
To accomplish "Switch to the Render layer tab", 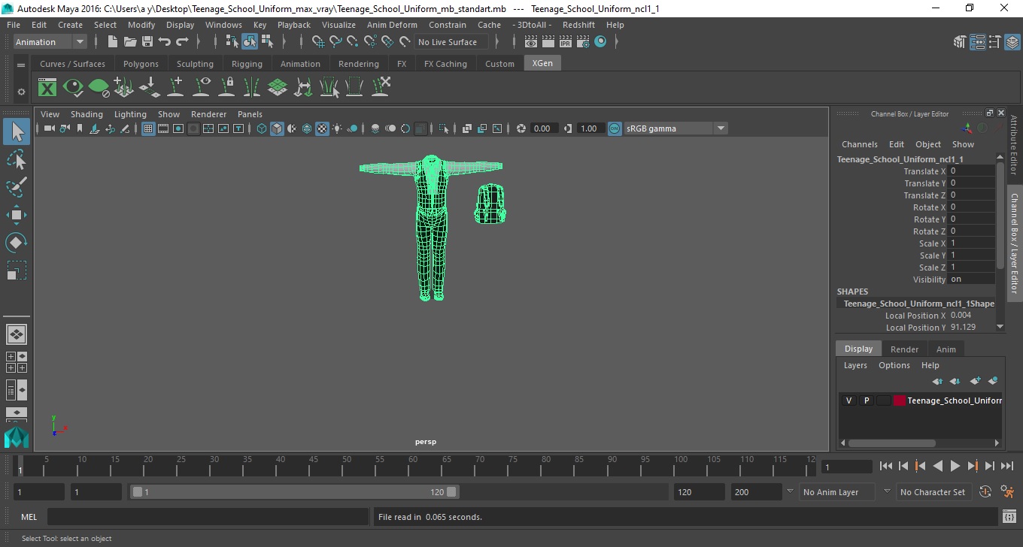I will (x=904, y=349).
